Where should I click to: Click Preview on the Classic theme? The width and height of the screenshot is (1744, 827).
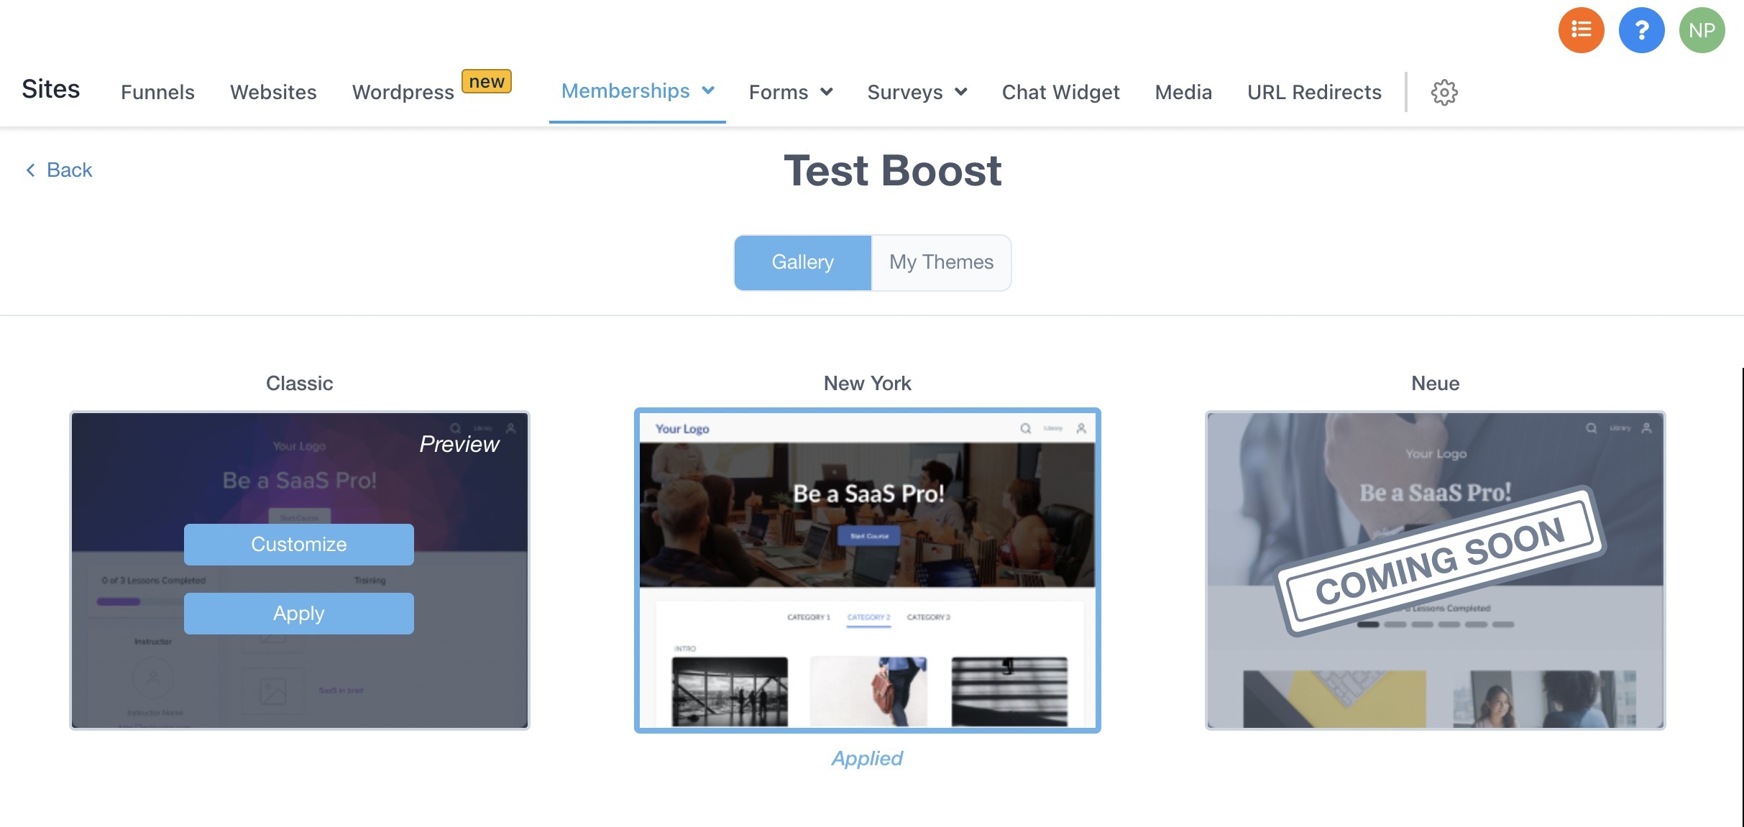coord(459,444)
